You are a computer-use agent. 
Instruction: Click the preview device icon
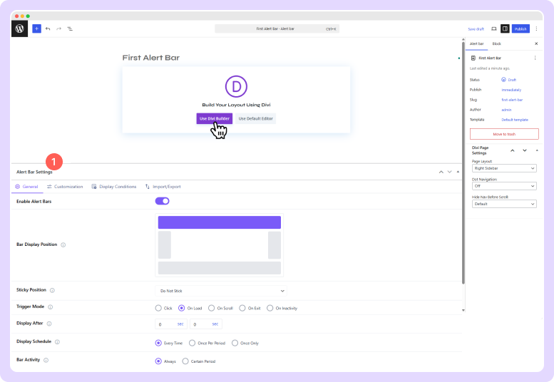(x=494, y=29)
